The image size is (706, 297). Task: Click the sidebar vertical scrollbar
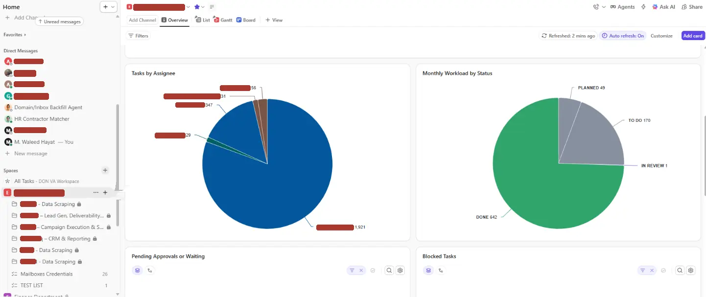[x=117, y=164]
